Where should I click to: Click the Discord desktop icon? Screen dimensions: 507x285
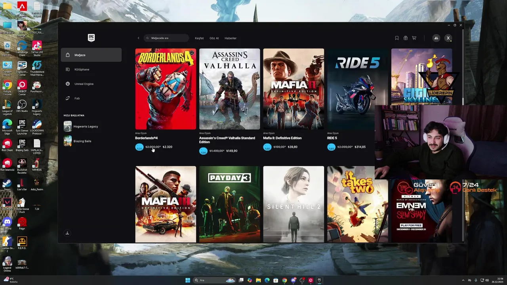tap(7, 224)
